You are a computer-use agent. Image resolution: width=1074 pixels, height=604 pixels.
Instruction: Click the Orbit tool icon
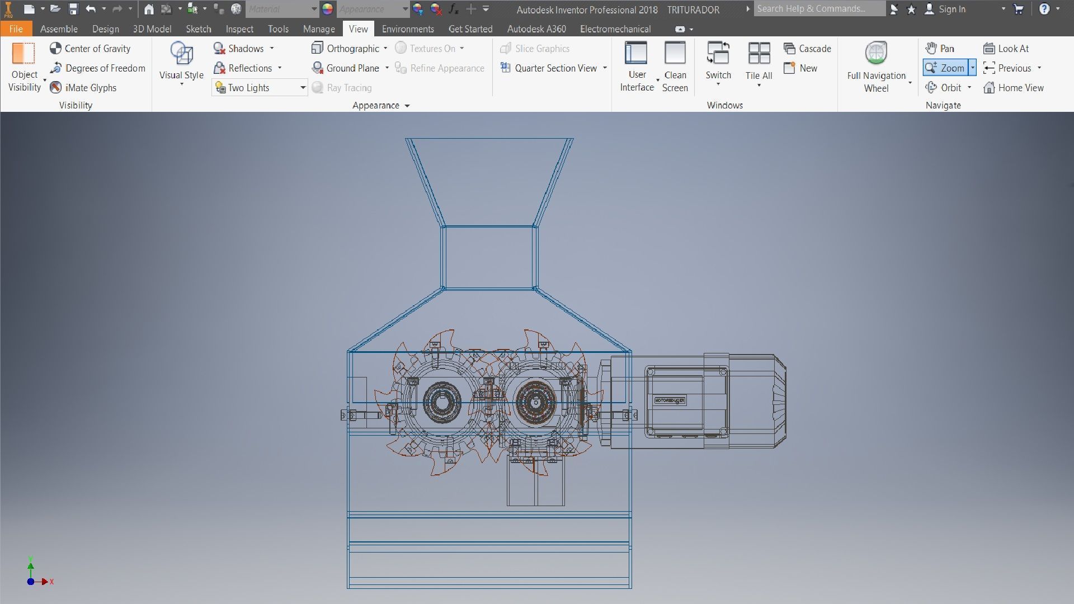coord(931,88)
